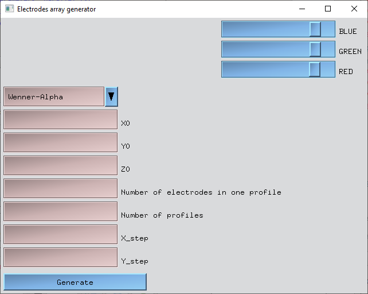Image resolution: width=368 pixels, height=294 pixels.
Task: Open the Wenner-Alpha dropdown arrow
Action: point(111,96)
